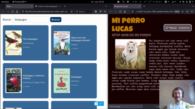
Task: Close the Main tab
Action: [32, 6]
